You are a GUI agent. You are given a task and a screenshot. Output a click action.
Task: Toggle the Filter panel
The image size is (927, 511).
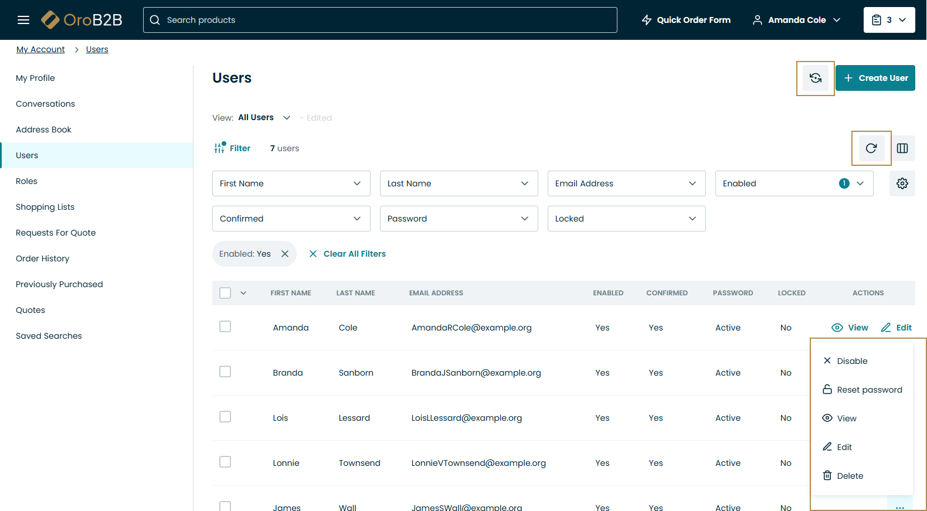[233, 148]
